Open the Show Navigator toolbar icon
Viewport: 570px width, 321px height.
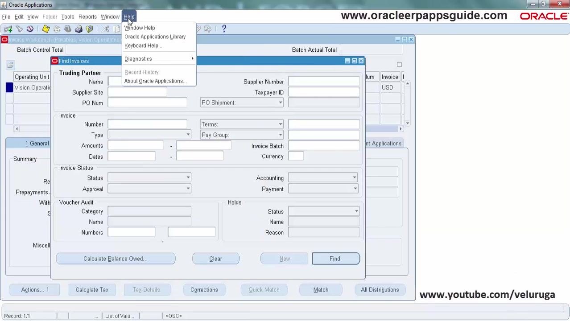point(30,29)
